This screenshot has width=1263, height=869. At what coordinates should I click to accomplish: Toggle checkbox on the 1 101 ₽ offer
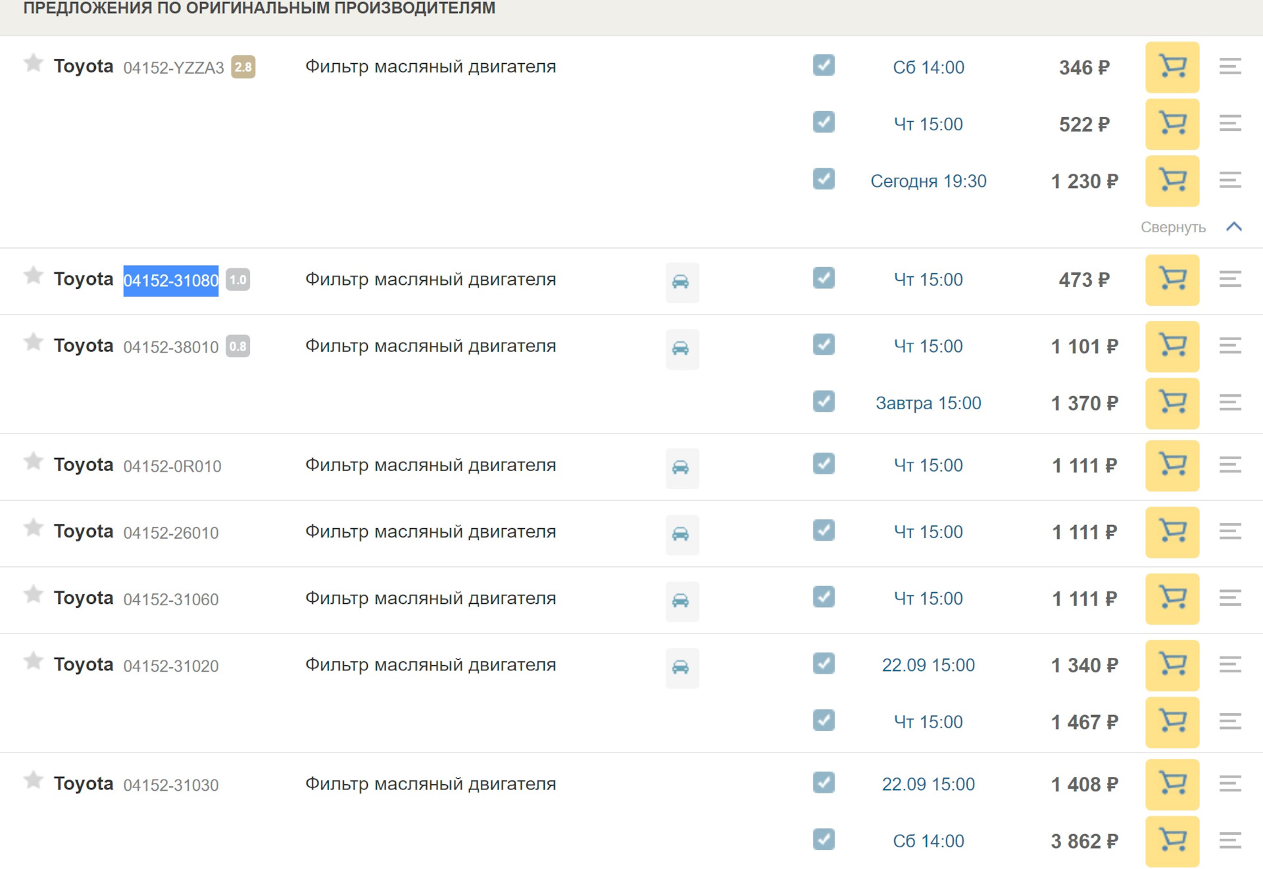[x=824, y=345]
